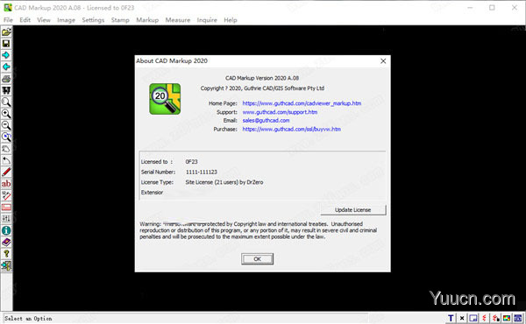Click the blue window frame status icon
Viewport: 526px width, 324px height.
coord(473,318)
